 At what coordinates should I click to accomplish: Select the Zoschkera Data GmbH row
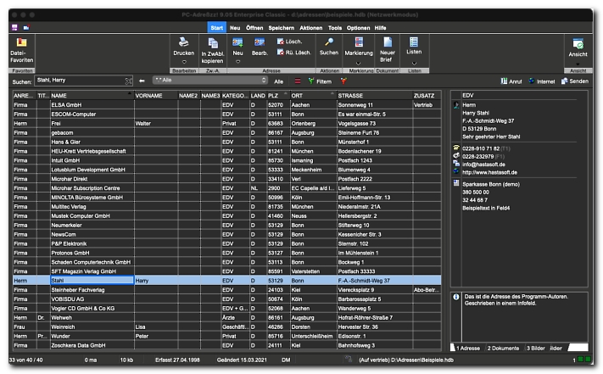click(x=227, y=345)
